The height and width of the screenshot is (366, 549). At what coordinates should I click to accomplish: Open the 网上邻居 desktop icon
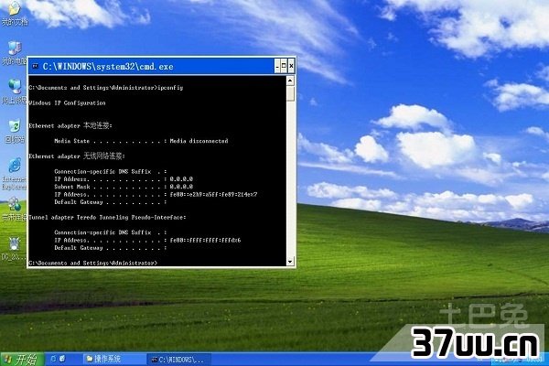(14, 91)
